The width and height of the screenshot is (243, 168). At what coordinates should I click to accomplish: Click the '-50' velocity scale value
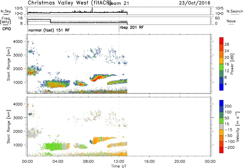click(228, 136)
